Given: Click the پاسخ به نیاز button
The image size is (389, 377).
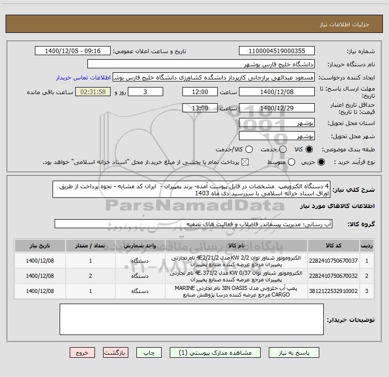Looking at the screenshot, I should tap(294, 353).
